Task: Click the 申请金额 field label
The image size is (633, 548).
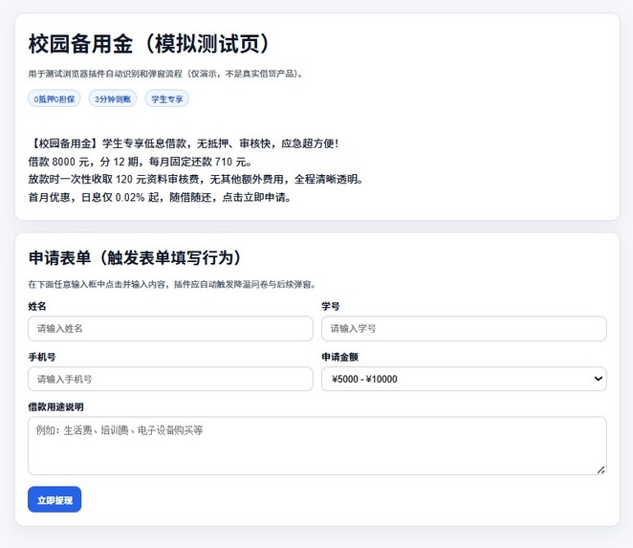Action: (x=339, y=357)
